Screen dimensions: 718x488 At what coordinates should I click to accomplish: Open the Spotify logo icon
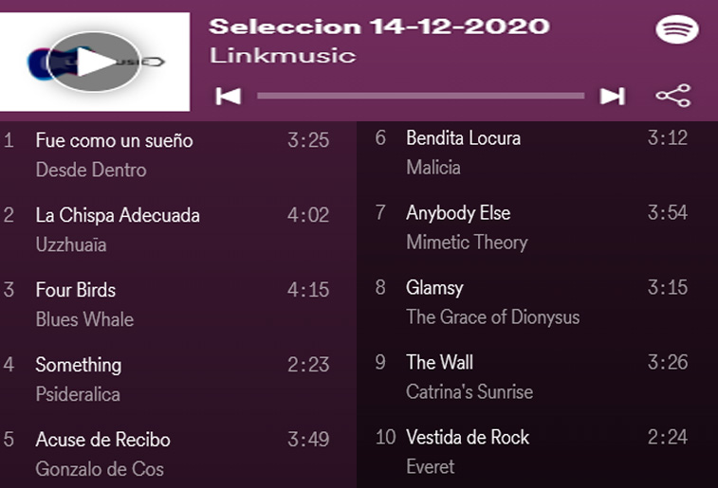click(x=676, y=29)
